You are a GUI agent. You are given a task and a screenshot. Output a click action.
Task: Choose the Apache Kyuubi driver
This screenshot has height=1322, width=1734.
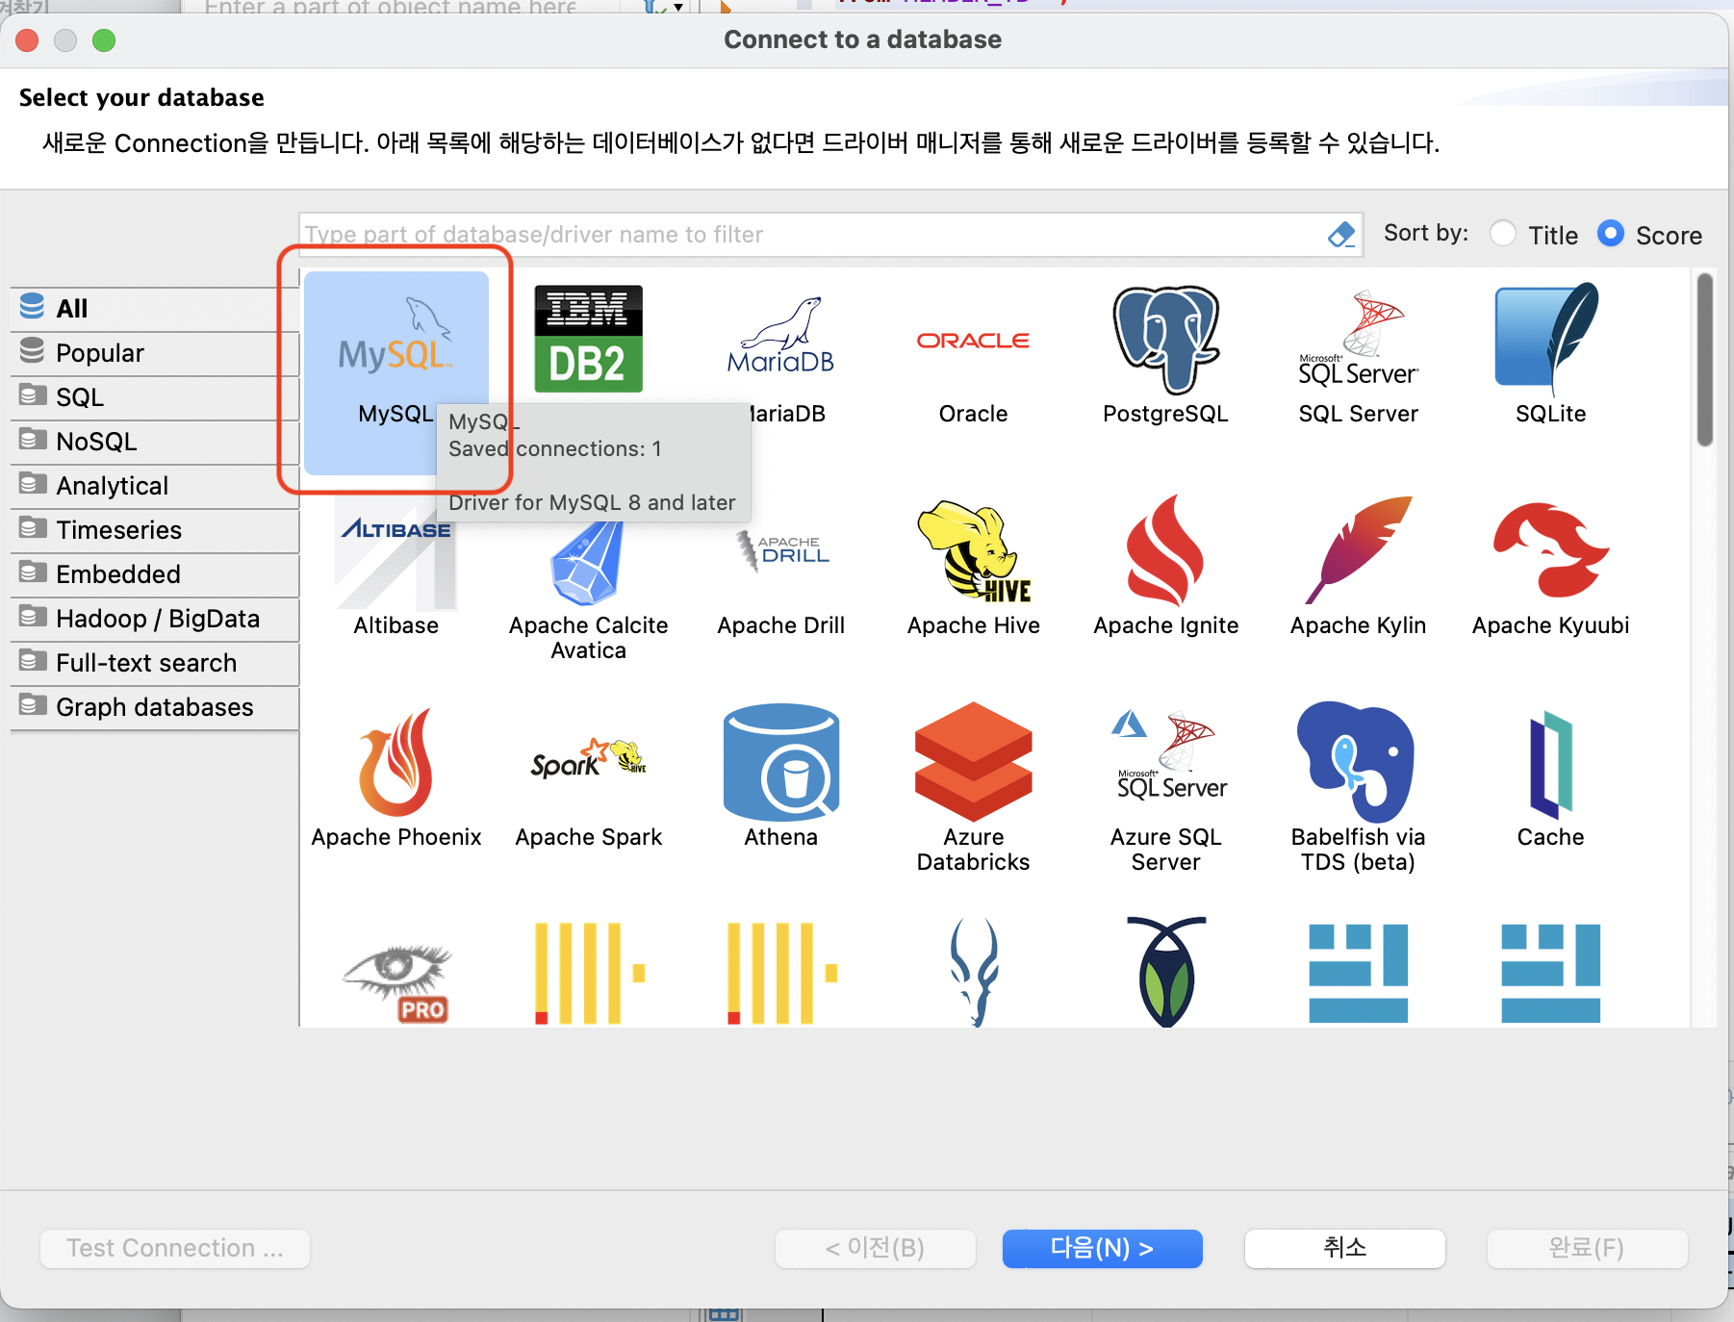coord(1550,570)
